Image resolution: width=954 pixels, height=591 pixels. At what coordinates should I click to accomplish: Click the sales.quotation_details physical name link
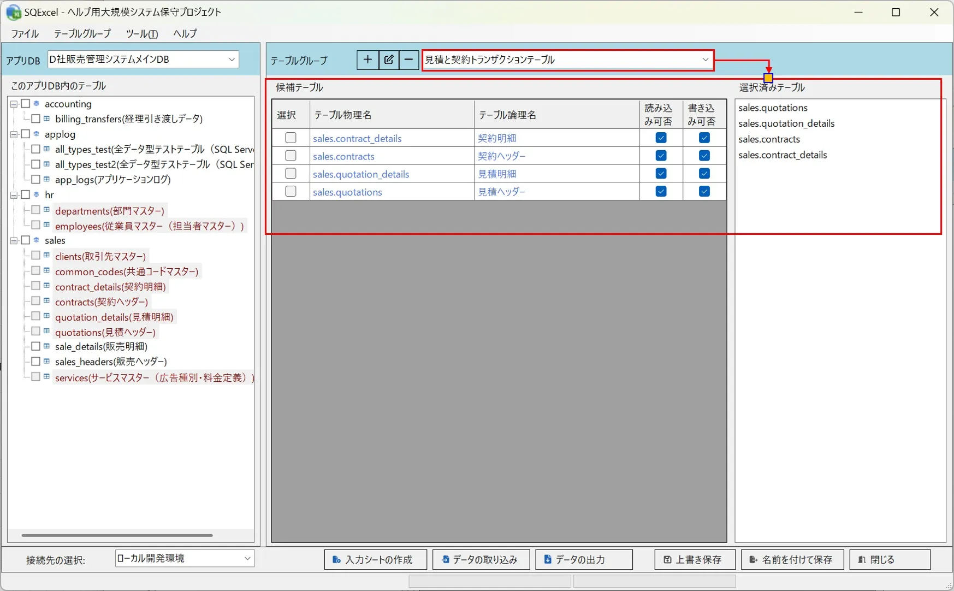click(361, 174)
